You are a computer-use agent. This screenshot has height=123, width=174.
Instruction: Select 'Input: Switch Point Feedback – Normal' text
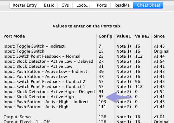(x=42, y=56)
